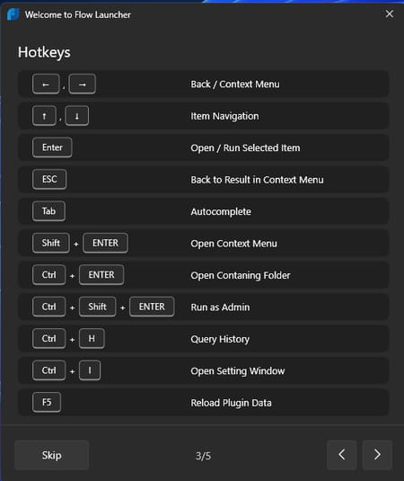Click the Flow Launcher logo icon
Image resolution: width=404 pixels, height=481 pixels.
[x=13, y=14]
